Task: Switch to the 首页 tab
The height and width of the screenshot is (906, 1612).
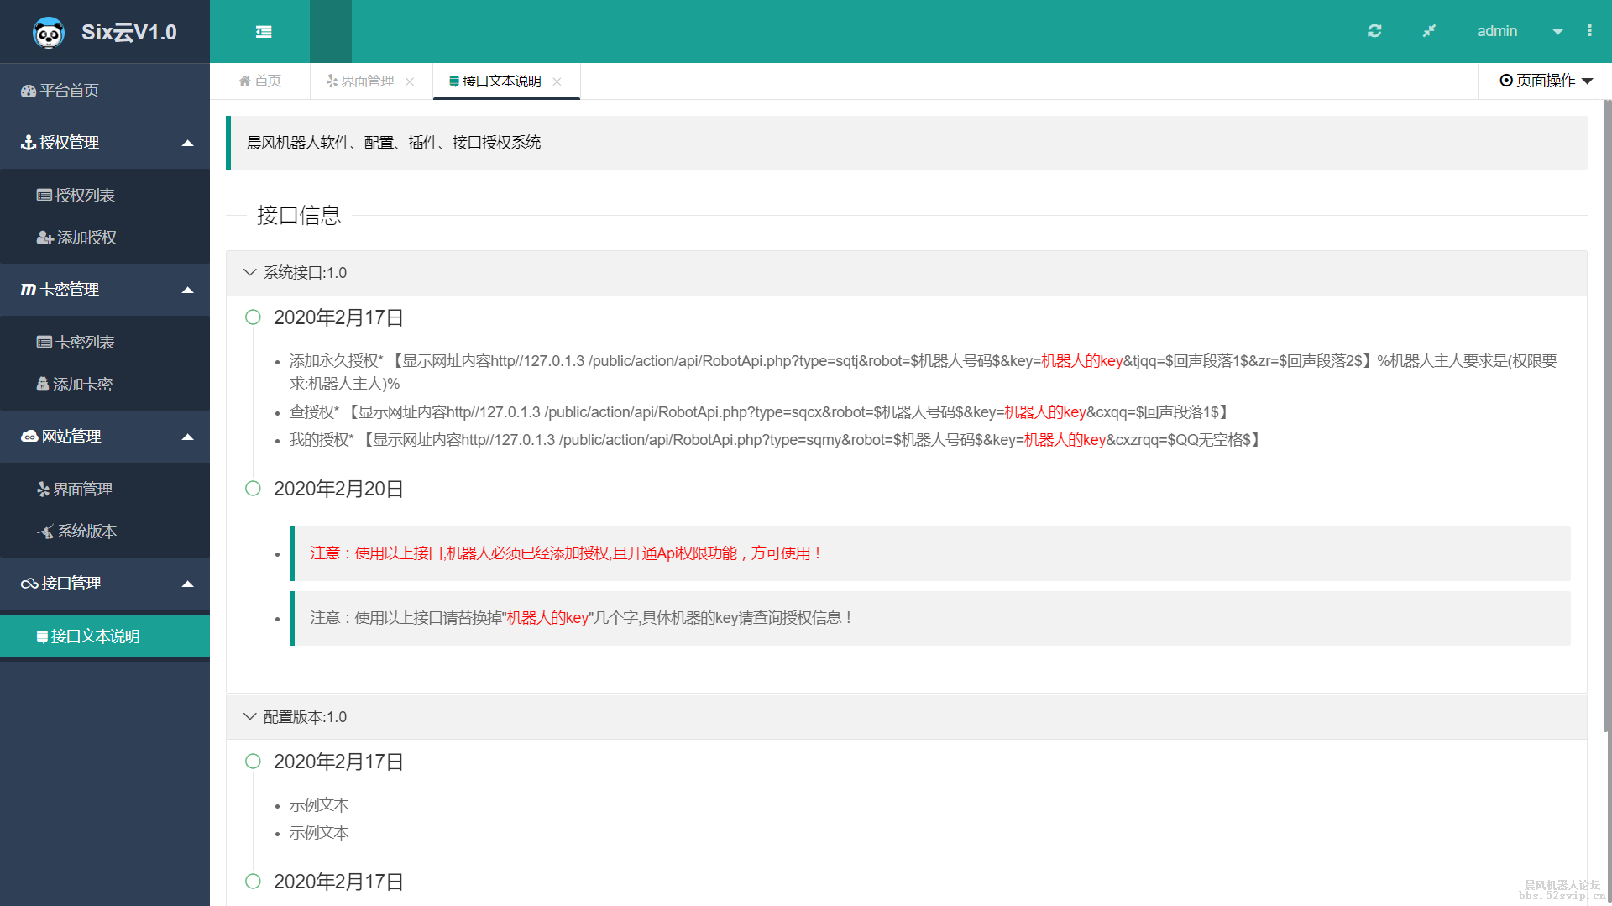Action: [260, 81]
